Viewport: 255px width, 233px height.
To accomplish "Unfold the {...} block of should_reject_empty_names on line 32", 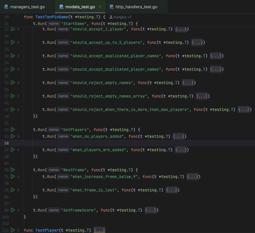I will pos(188,83).
